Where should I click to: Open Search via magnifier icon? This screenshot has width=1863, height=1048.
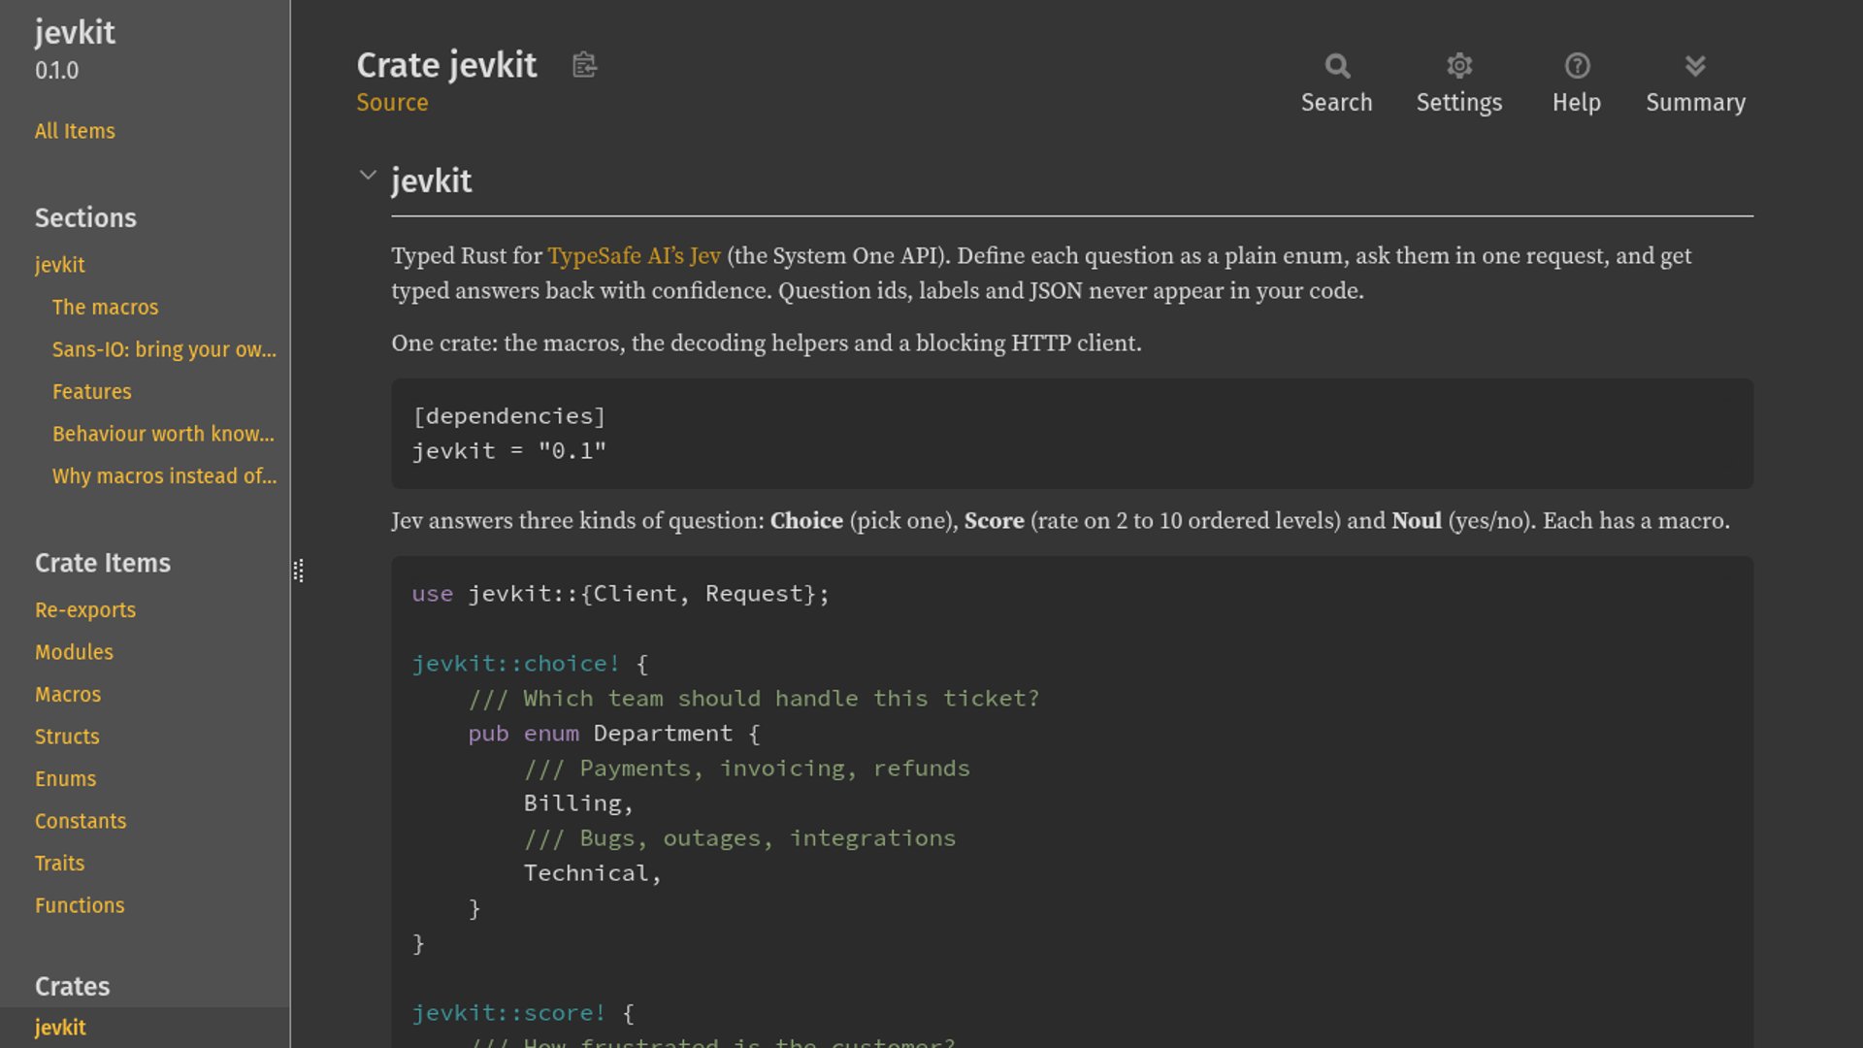coord(1337,66)
